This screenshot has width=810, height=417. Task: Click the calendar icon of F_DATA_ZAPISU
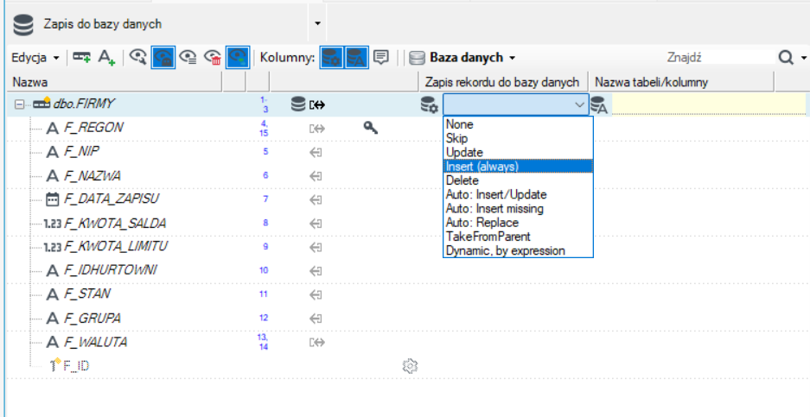tap(52, 199)
